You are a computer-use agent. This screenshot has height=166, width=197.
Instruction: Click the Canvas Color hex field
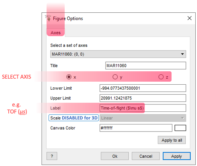(x=136, y=128)
